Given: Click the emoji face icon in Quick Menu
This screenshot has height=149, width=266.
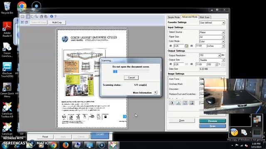Looking at the screenshot, I should coord(234,132).
